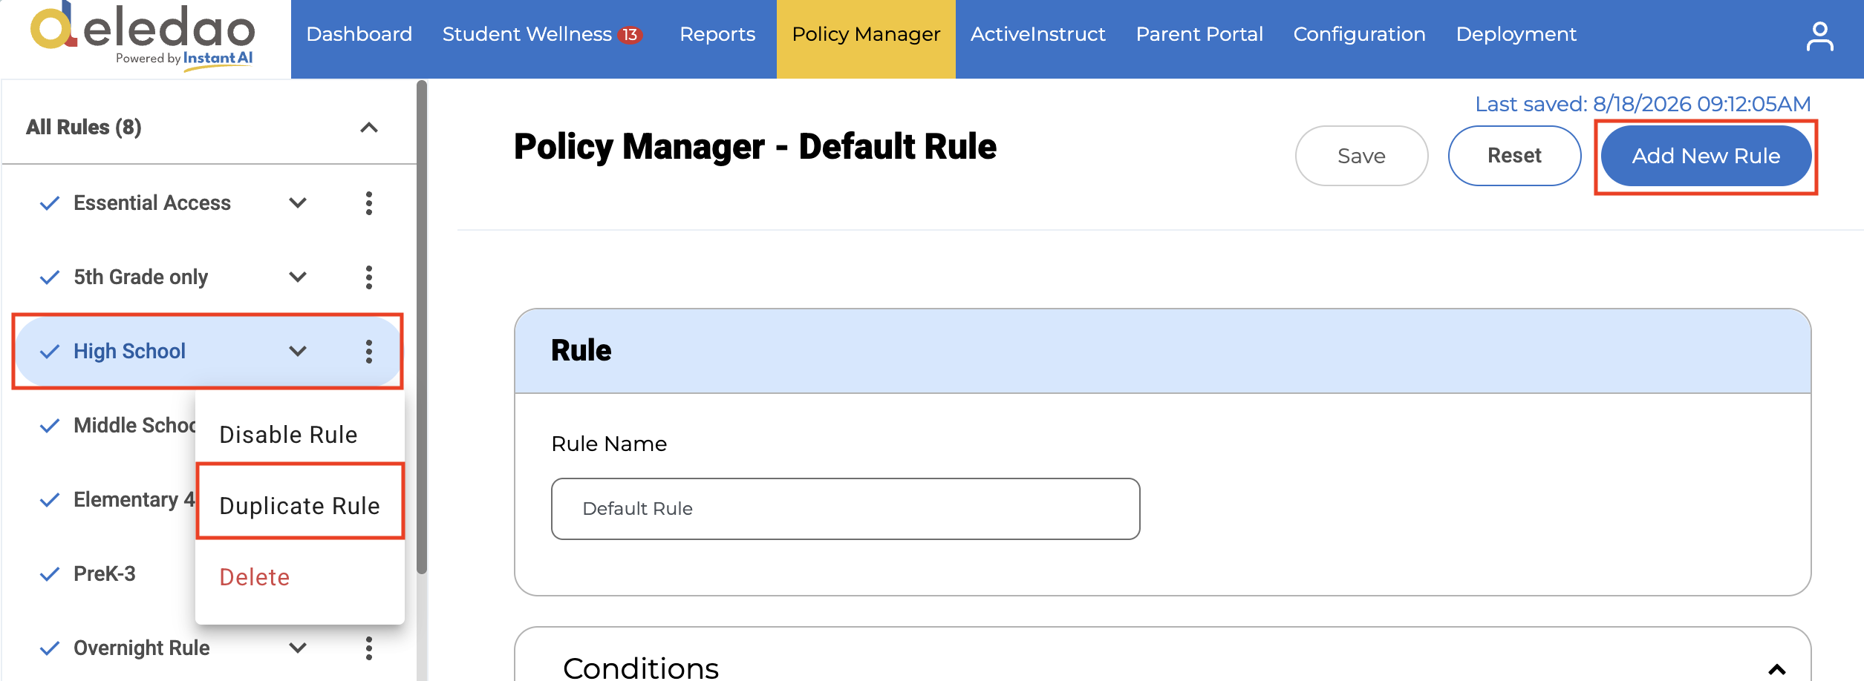Select the Essential Access rule
Viewport: 1864px width, 681px height.
point(152,203)
